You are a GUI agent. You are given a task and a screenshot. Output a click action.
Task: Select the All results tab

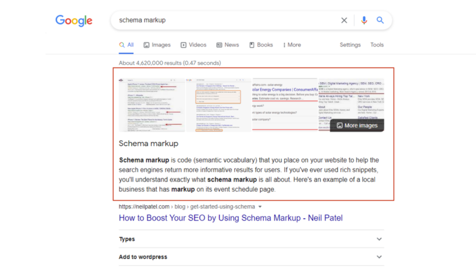pos(126,45)
